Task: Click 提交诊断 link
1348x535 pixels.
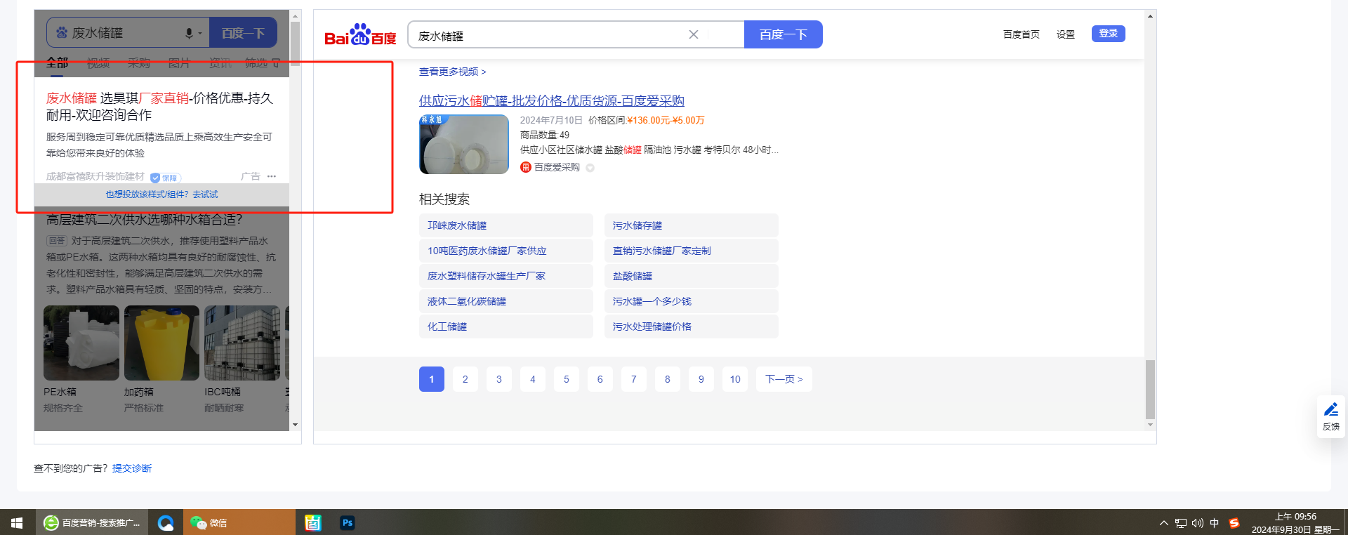Action: pyautogui.click(x=132, y=468)
